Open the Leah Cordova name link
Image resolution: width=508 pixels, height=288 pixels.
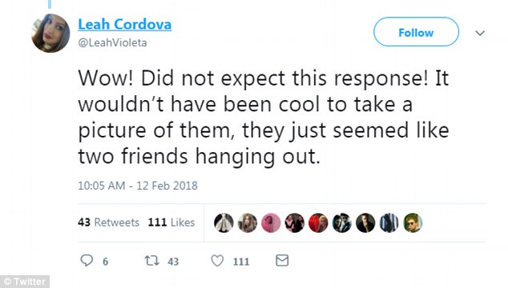[x=125, y=25]
